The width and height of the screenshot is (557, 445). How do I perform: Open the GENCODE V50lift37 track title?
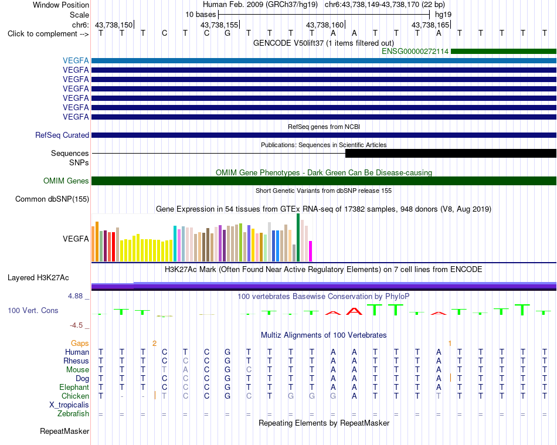[323, 43]
